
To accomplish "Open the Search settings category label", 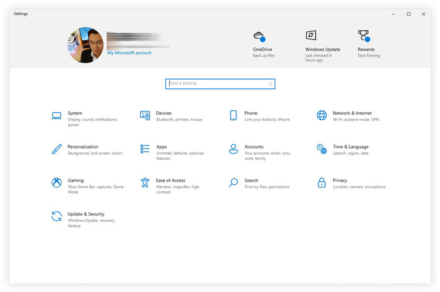I will tap(251, 180).
